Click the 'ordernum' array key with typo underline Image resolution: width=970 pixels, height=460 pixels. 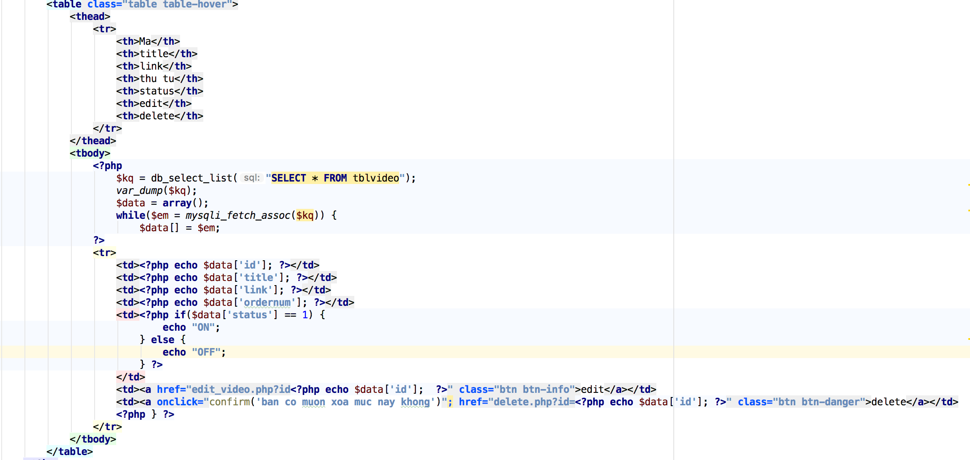pos(267,302)
